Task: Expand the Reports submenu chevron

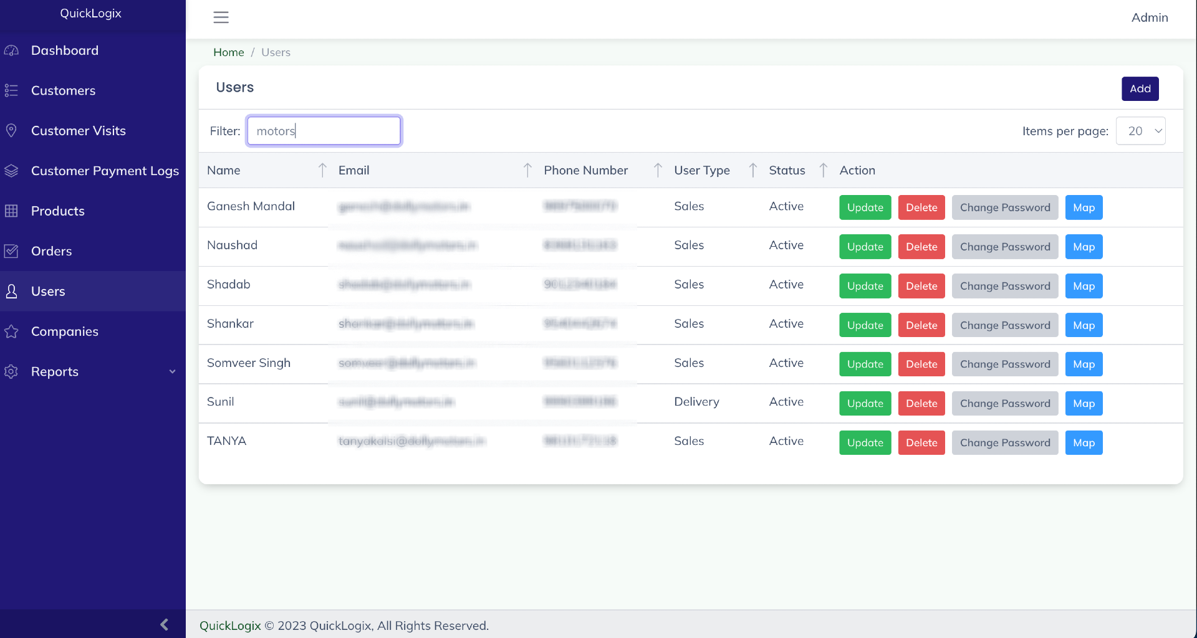Action: click(173, 372)
